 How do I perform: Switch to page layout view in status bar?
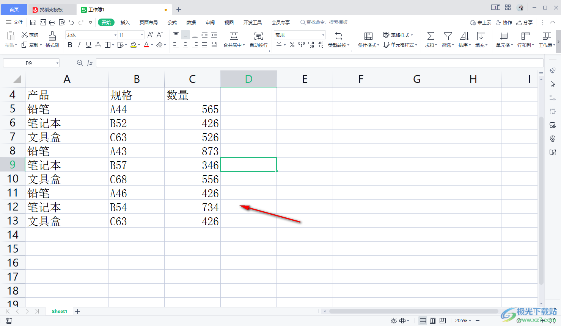click(x=432, y=321)
